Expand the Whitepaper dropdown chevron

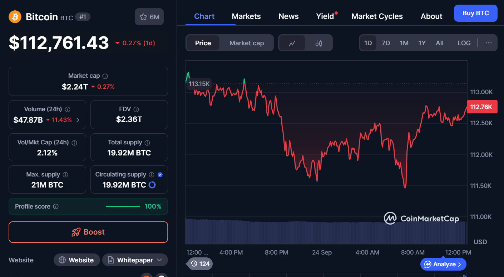coord(159,260)
